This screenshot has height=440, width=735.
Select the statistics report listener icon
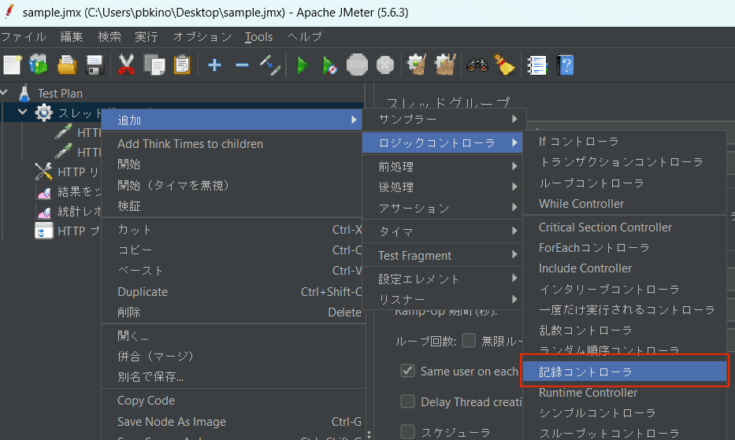(x=43, y=211)
